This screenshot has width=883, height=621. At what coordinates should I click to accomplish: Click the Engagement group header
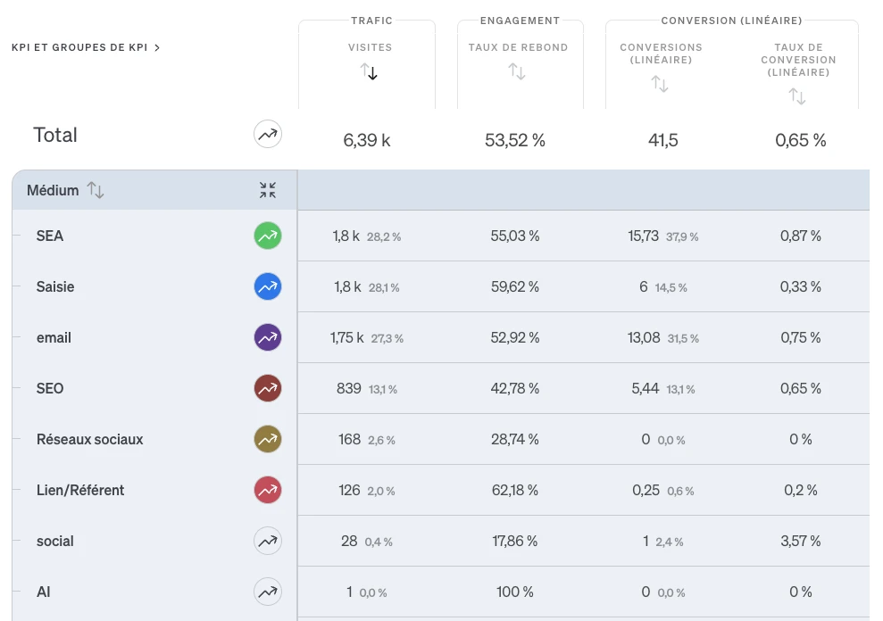(x=520, y=21)
